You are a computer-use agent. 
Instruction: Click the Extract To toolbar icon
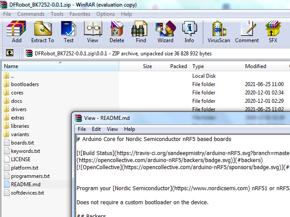[x=43, y=32]
